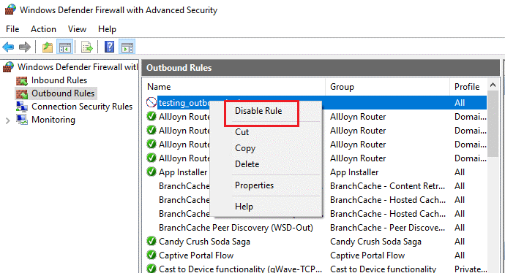505x273 pixels.
Task: Select the Windows Defender Firewall root tree node
Action: (78, 67)
